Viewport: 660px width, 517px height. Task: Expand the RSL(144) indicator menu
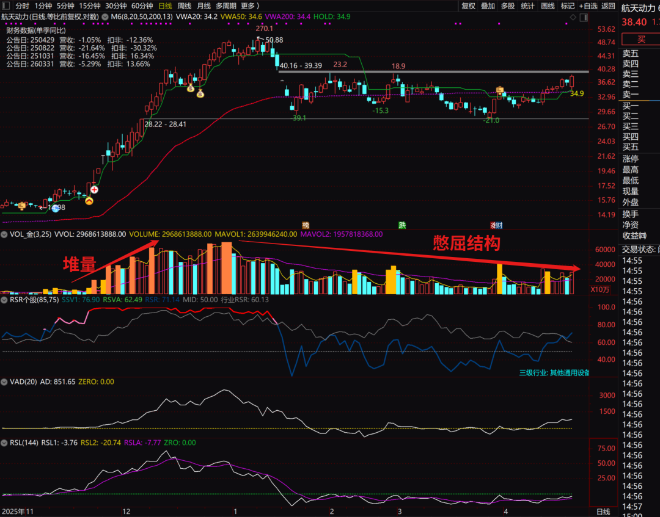[4, 443]
